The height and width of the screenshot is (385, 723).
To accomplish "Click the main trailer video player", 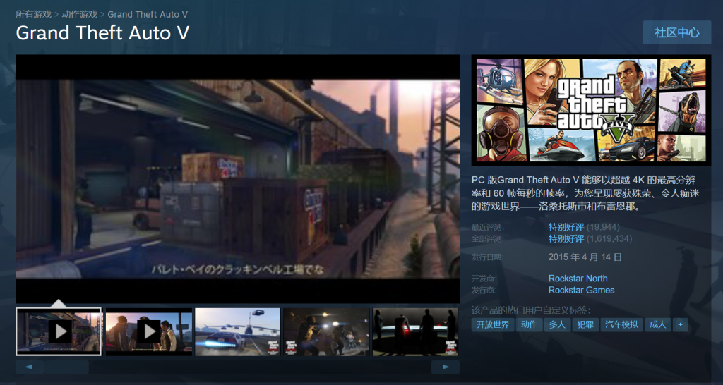I will [237, 179].
